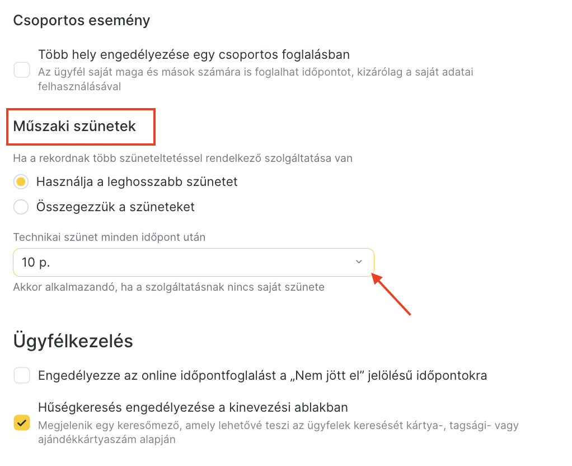Click 'Használja a leghosszabb szünetet' label text
This screenshot has width=572, height=466.
[137, 181]
